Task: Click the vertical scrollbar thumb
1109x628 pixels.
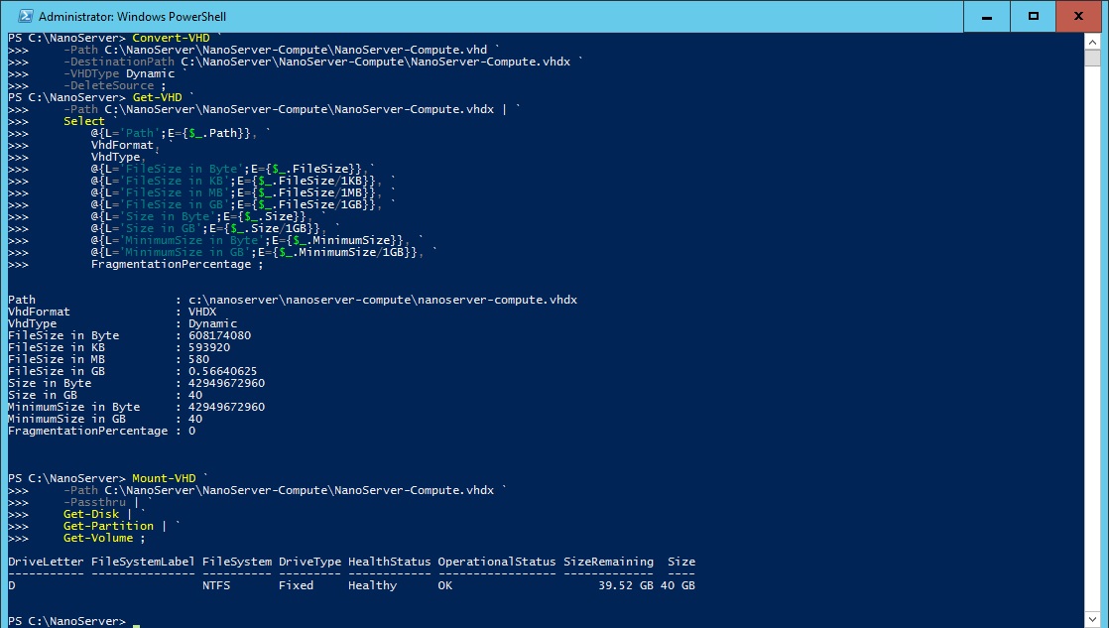Action: (1092, 58)
